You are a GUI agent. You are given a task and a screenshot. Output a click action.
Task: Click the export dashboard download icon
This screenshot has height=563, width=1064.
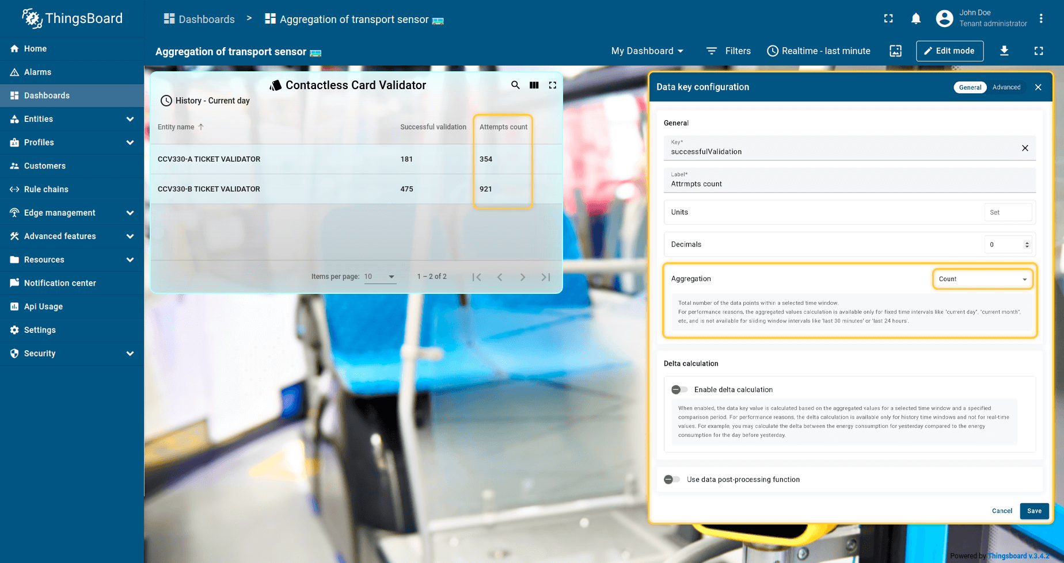[1004, 51]
